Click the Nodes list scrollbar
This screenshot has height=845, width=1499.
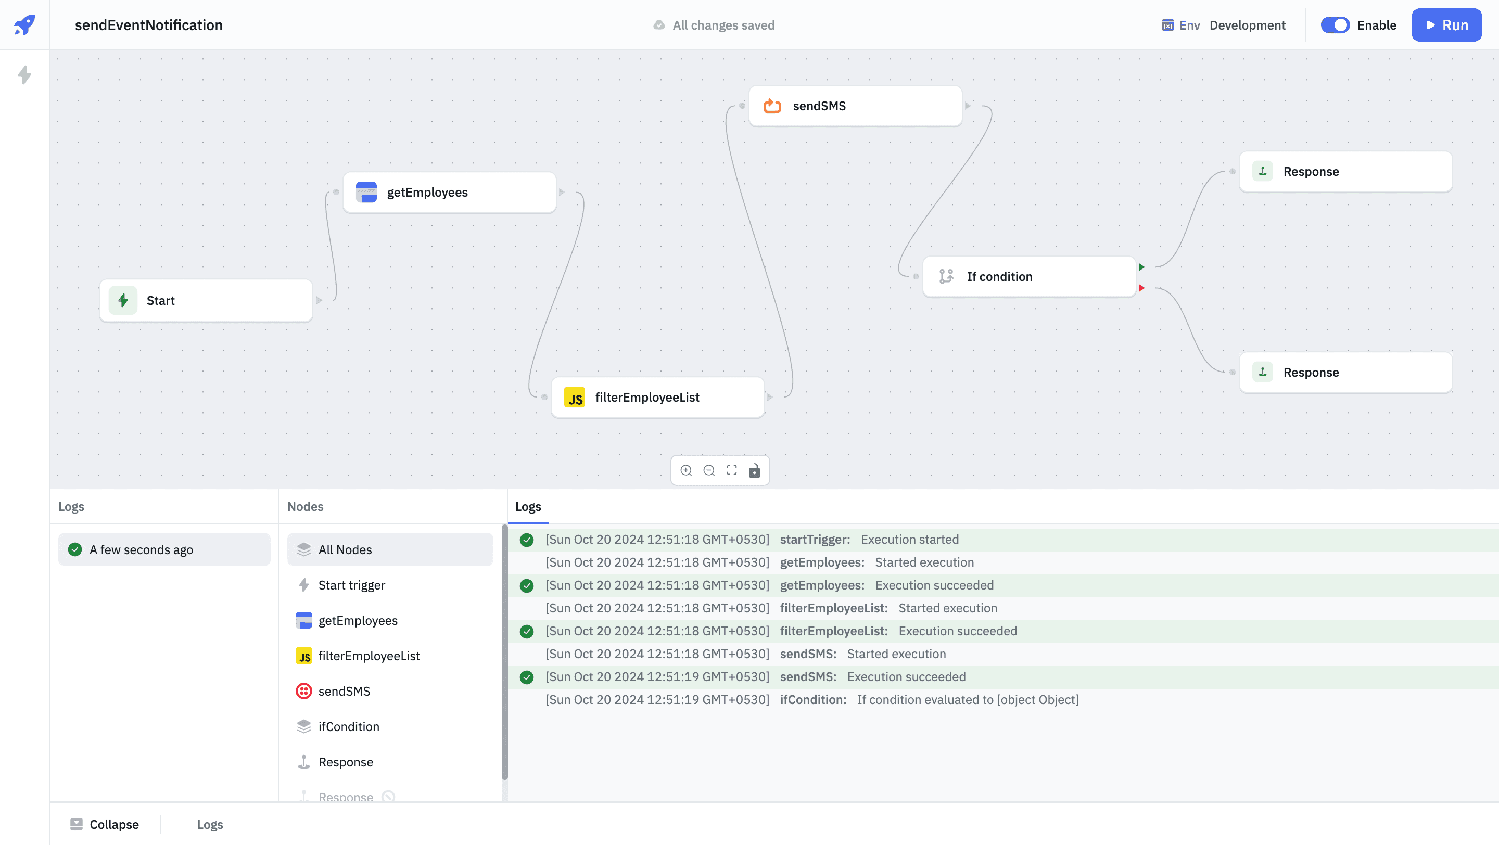pos(504,651)
